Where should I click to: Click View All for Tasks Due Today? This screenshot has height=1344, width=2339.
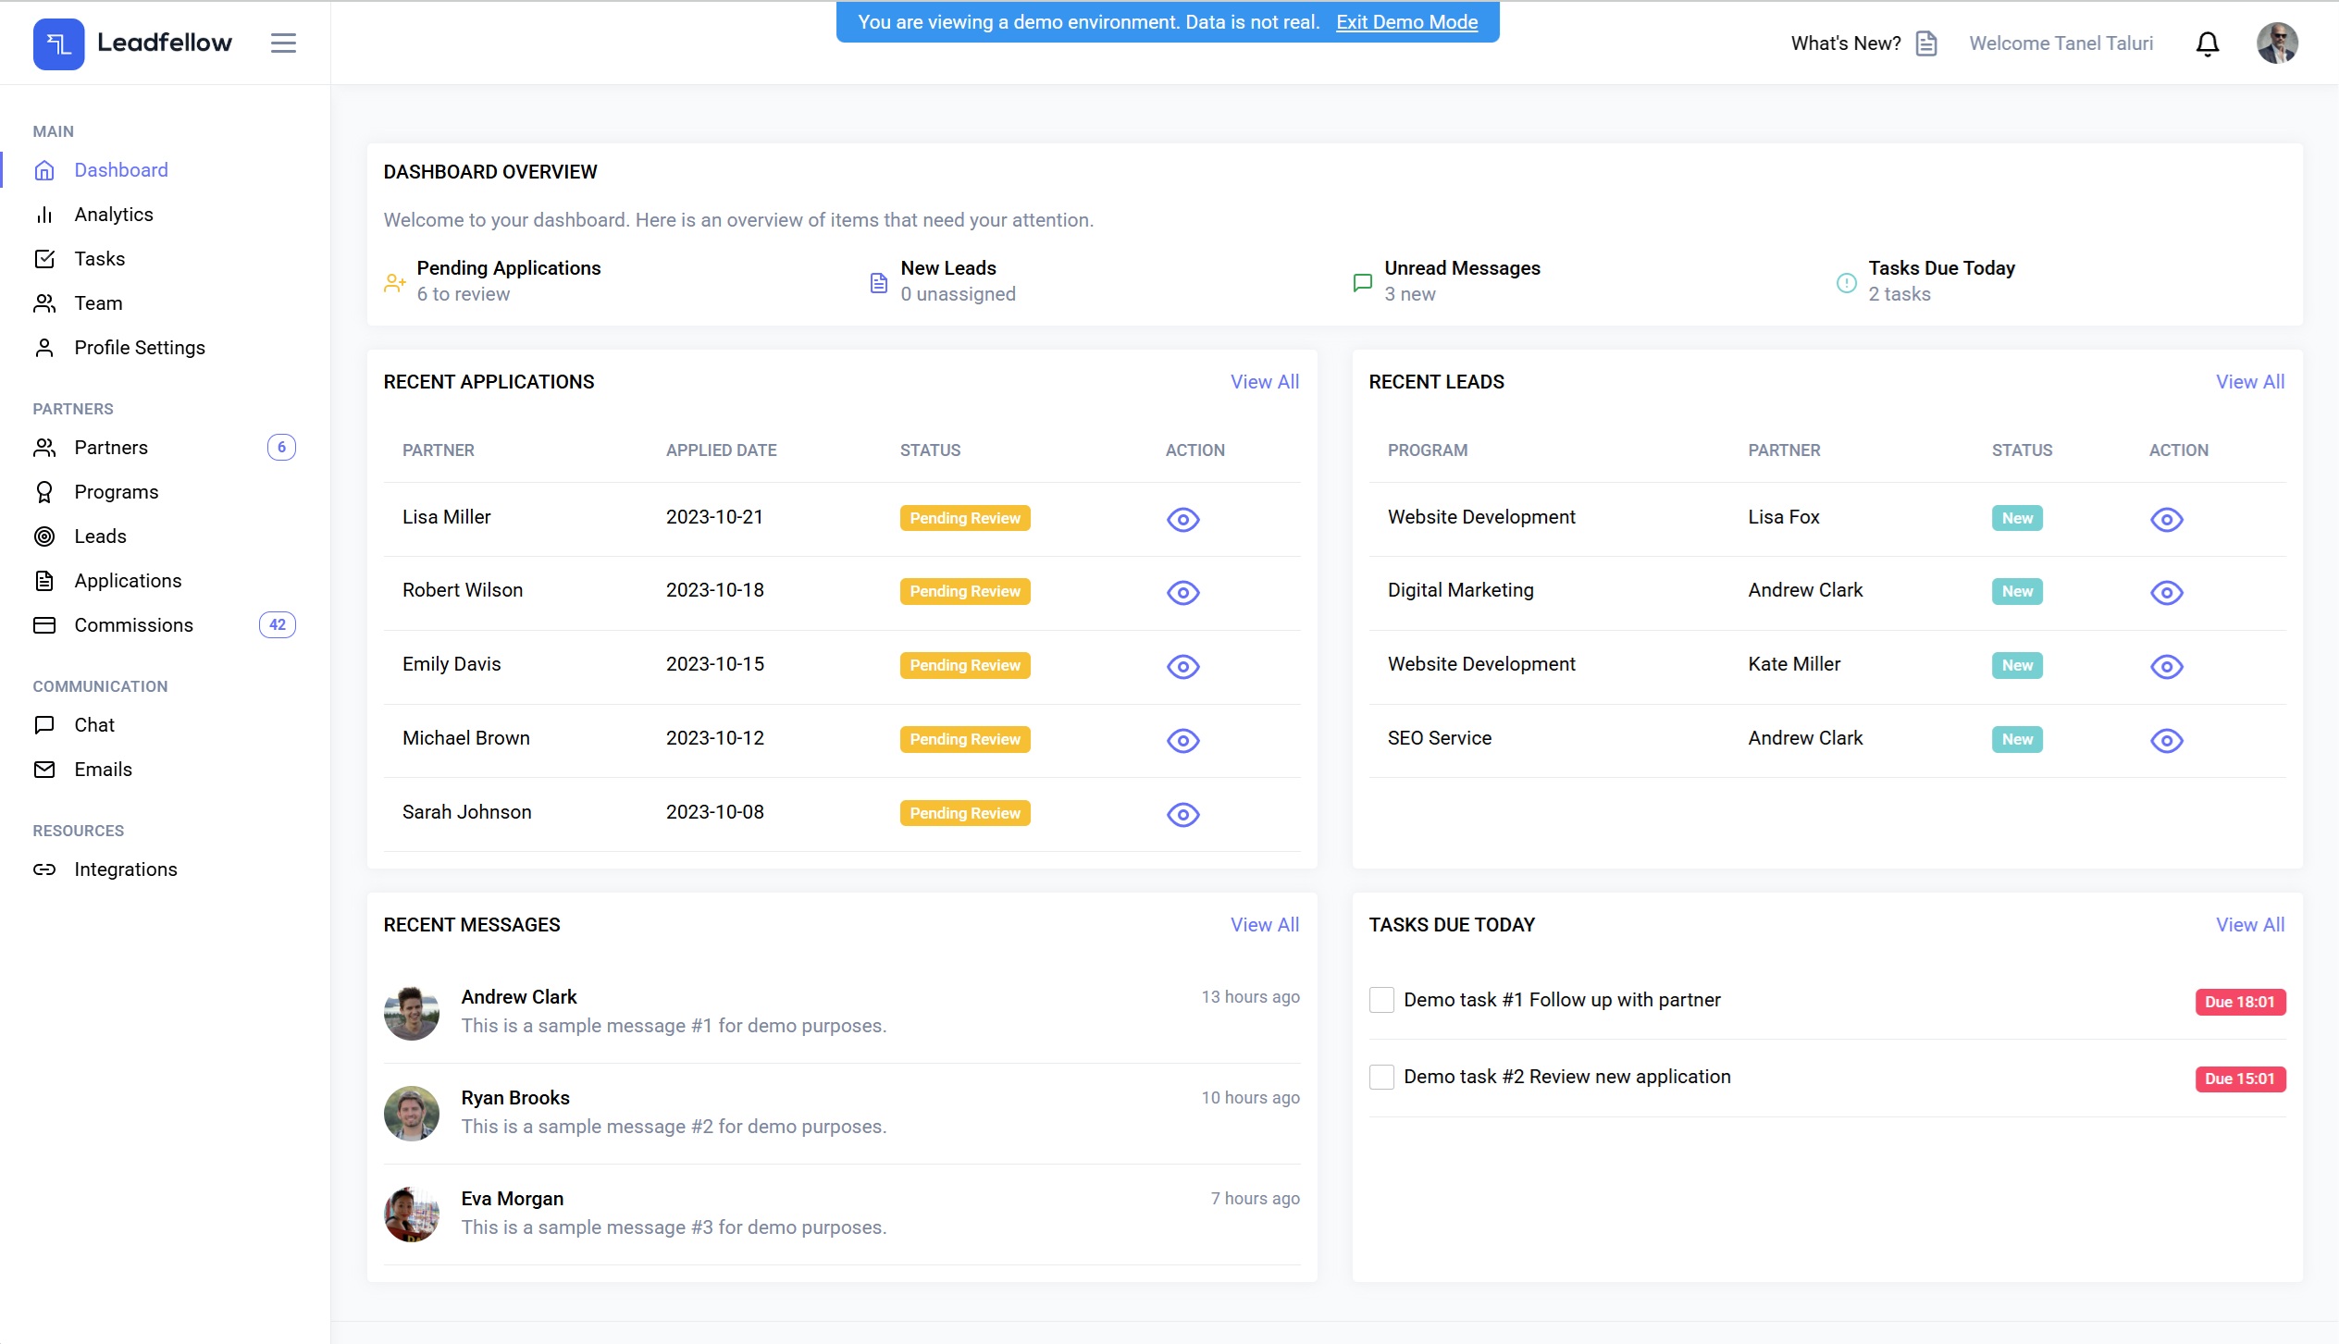(2249, 925)
